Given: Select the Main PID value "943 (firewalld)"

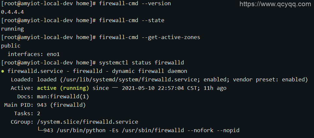Looking at the screenshot, I should tap(61, 105).
